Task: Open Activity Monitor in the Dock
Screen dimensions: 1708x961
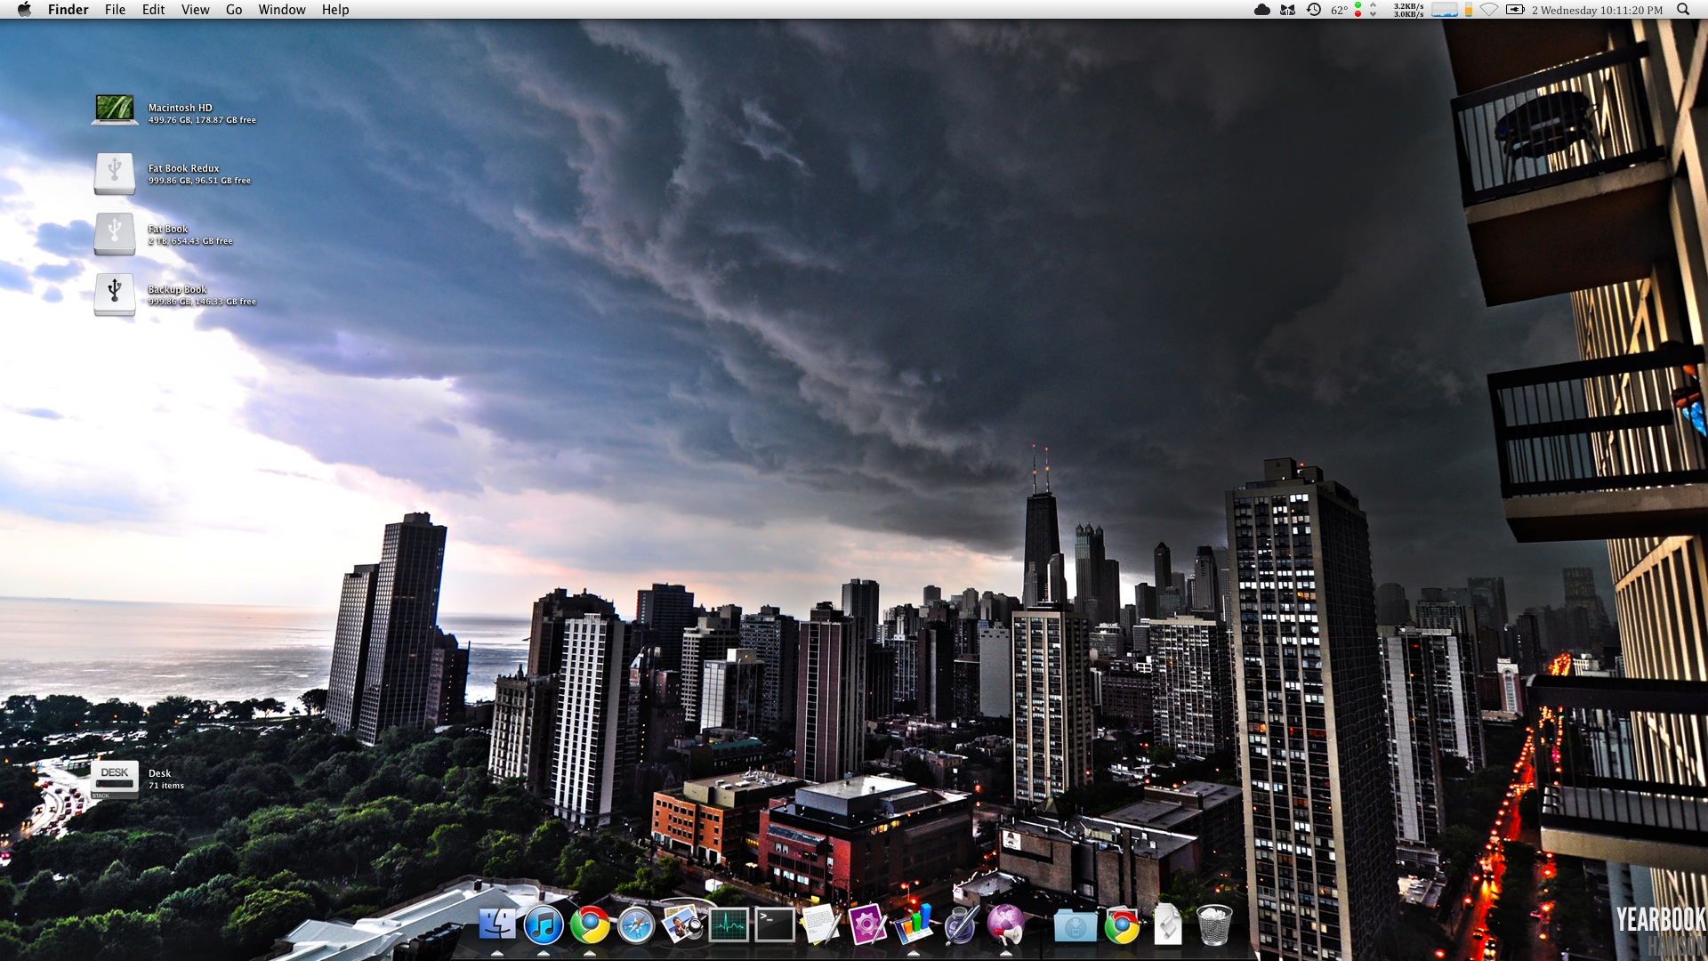Action: click(729, 926)
